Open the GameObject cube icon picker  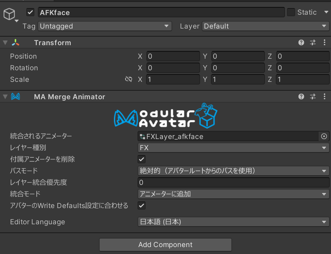tap(10, 15)
